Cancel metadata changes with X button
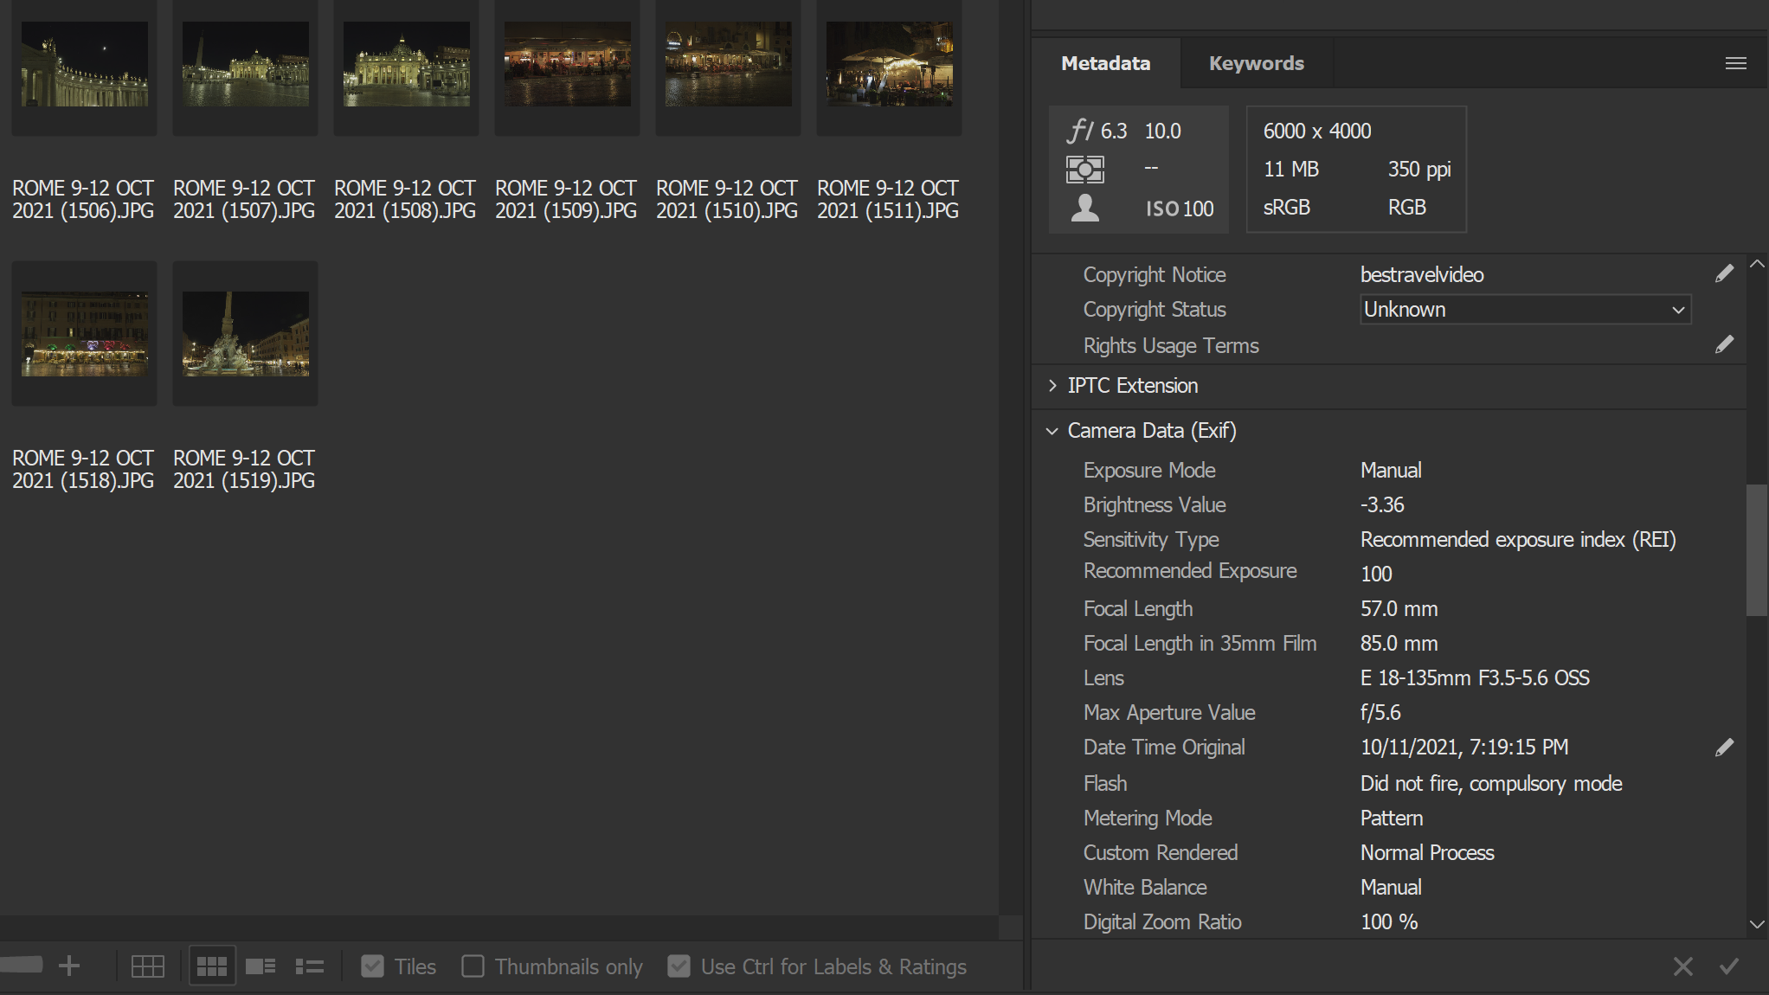Viewport: 1769px width, 995px height. pos(1682,966)
